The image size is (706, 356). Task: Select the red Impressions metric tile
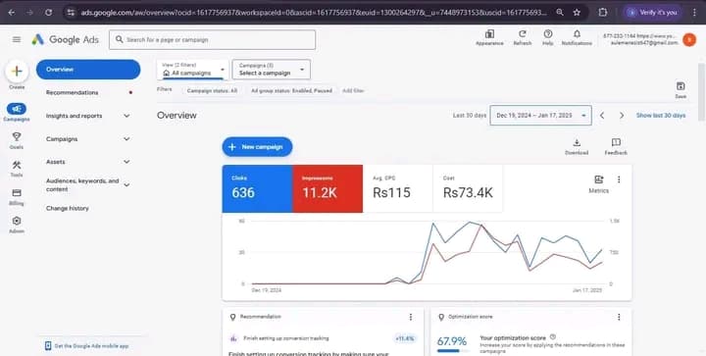coord(328,188)
